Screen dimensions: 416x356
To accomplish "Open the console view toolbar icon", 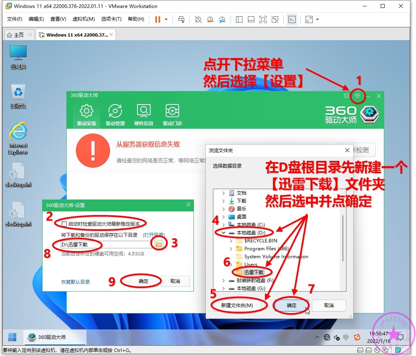I will coord(292,19).
